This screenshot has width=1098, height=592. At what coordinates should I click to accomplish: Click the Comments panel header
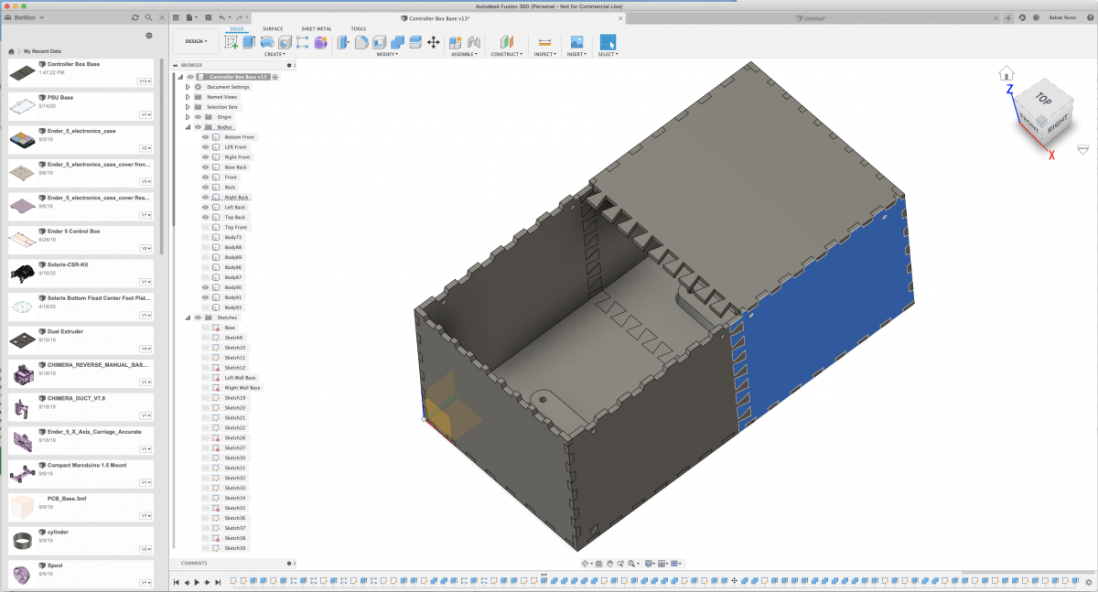tap(234, 563)
